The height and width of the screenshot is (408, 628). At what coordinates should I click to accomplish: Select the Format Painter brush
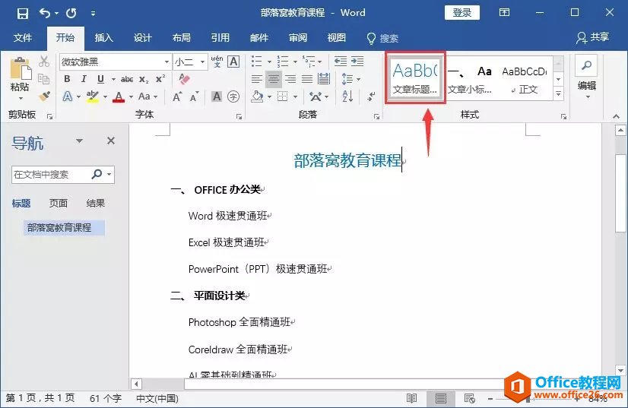(44, 96)
